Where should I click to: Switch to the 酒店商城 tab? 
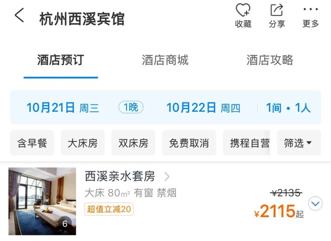(x=165, y=60)
